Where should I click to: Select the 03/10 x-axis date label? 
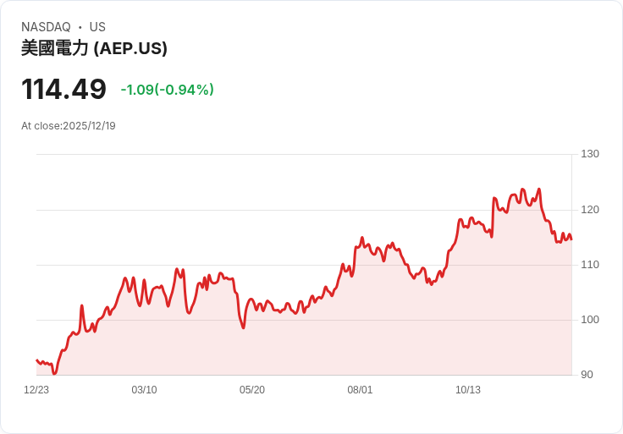pos(144,390)
